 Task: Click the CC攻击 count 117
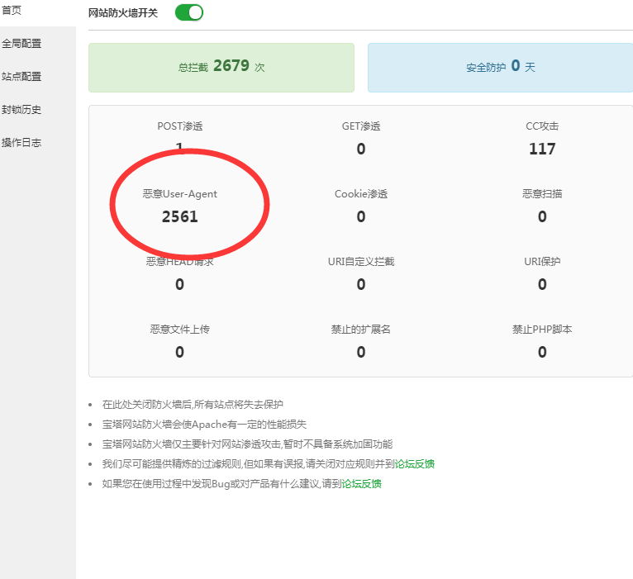tap(542, 149)
